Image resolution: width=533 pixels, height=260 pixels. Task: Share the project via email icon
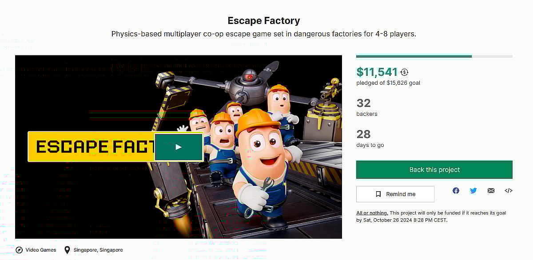491,191
